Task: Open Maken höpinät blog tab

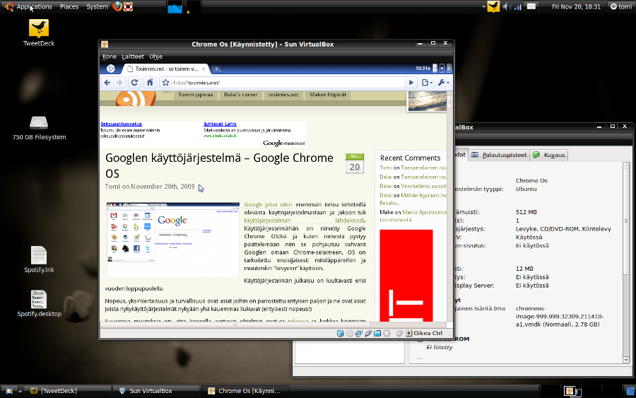Action: (x=328, y=95)
